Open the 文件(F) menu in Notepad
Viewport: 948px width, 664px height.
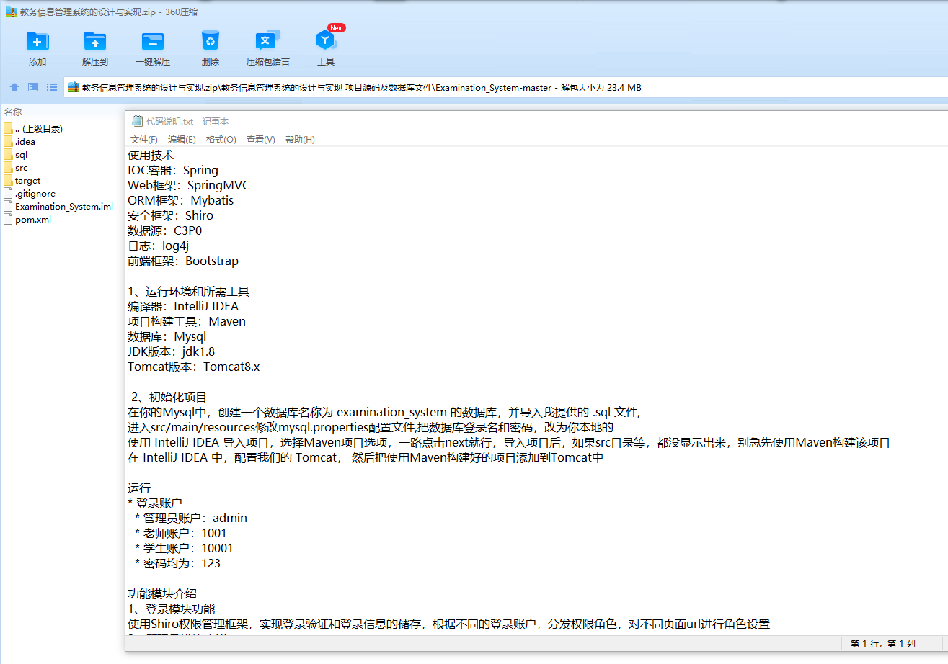(x=144, y=140)
